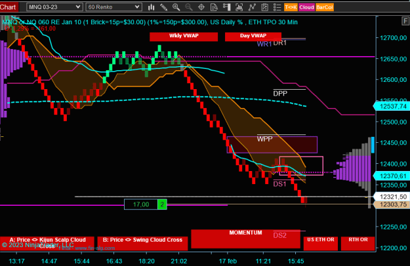This screenshot has width=410, height=266.
Task: Click the 12537,74 cyan price marker
Action: 392,106
